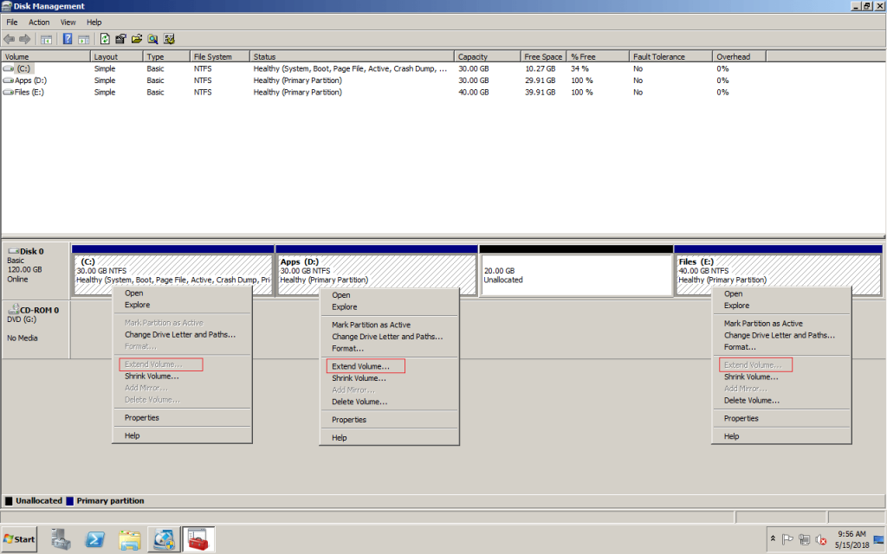This screenshot has height=554, width=887.
Task: Expand hidden icons in the system tray
Action: [x=773, y=539]
